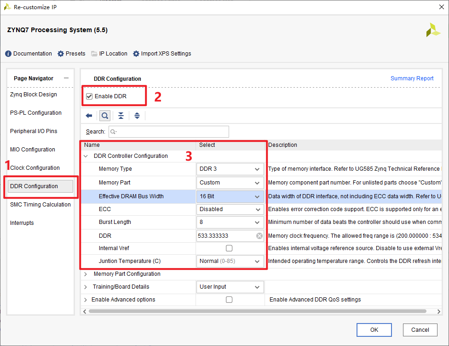Minimize the Page Navigator panel
The width and height of the screenshot is (449, 346).
coord(66,78)
